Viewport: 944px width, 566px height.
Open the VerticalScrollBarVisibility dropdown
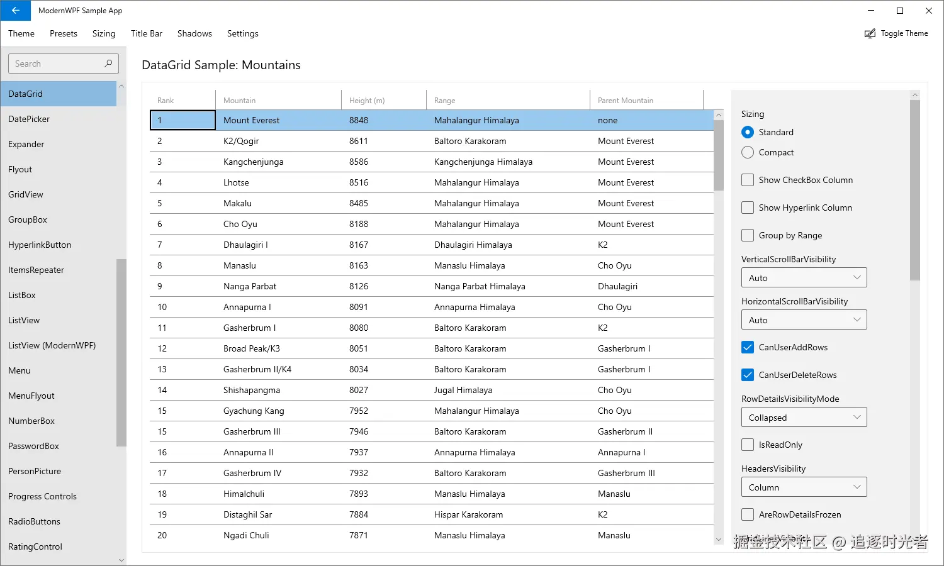tap(804, 278)
